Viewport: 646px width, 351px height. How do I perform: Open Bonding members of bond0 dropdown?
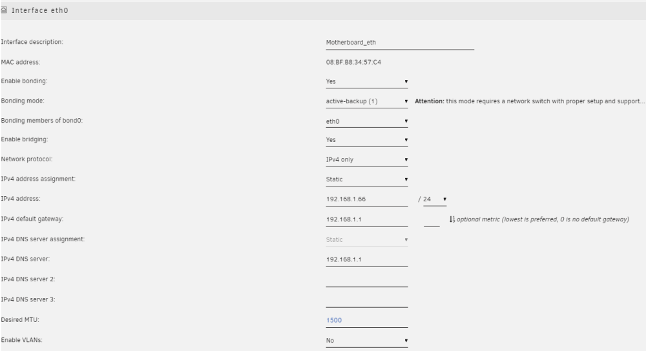click(x=367, y=121)
